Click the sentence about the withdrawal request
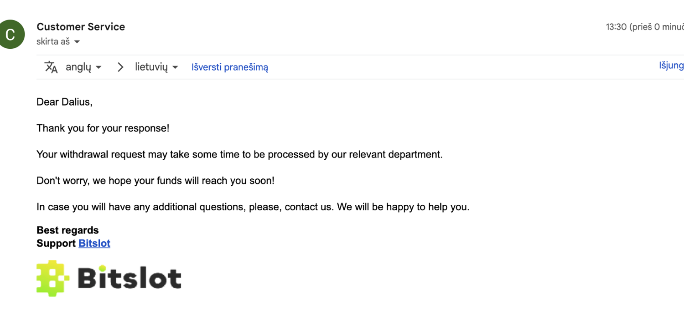 tap(239, 154)
